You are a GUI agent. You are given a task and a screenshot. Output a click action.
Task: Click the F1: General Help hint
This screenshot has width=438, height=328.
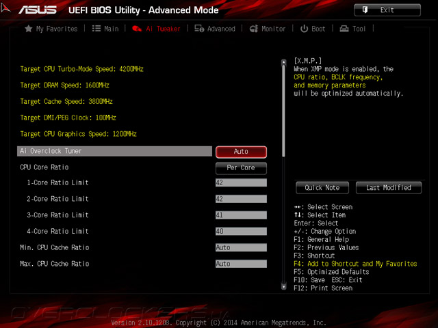pyautogui.click(x=321, y=240)
